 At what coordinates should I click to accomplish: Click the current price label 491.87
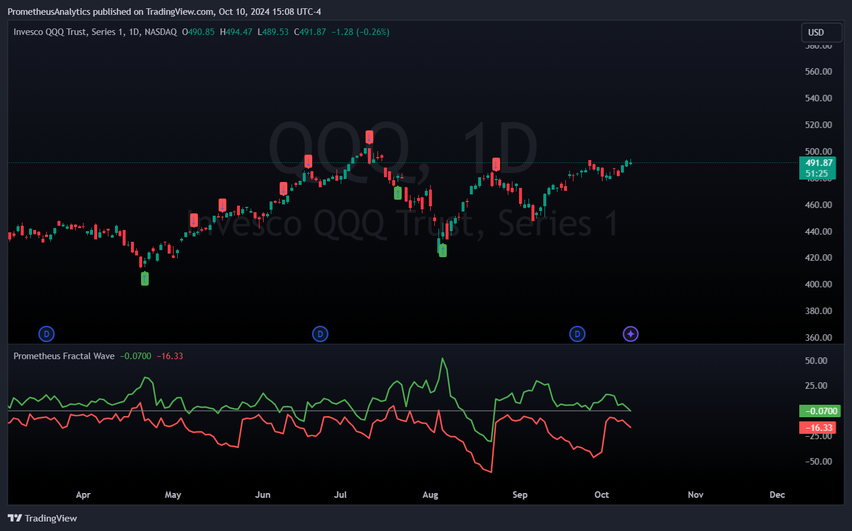tap(819, 163)
